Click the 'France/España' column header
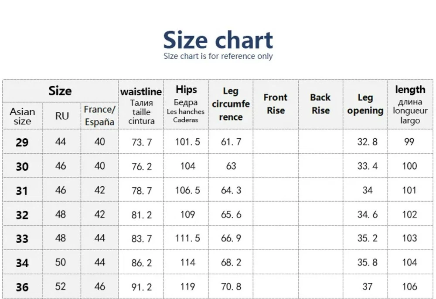The image size is (436, 299). point(100,116)
